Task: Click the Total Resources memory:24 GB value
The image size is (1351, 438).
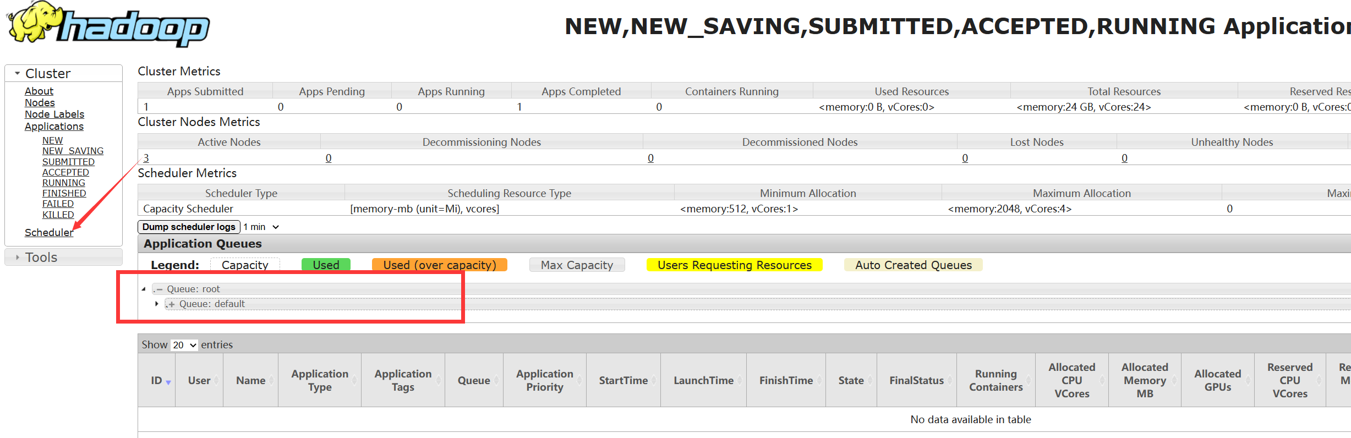Action: coord(1084,107)
